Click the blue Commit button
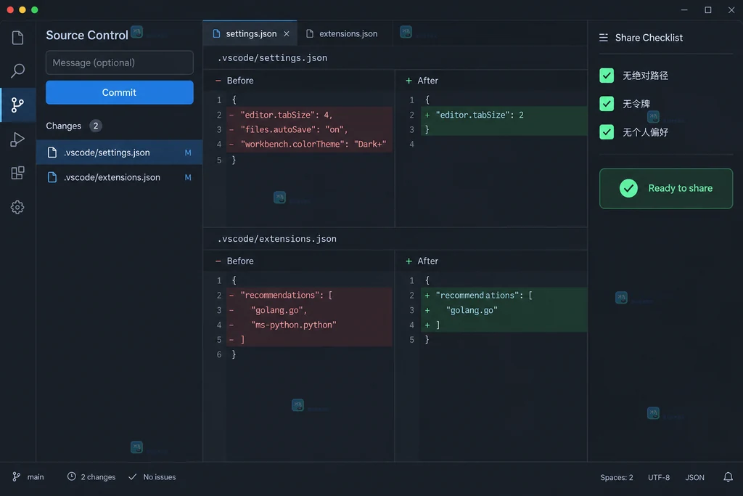Image resolution: width=743 pixels, height=496 pixels. (x=120, y=92)
